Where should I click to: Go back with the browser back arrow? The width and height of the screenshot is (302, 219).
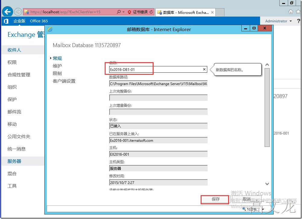click(x=7, y=12)
